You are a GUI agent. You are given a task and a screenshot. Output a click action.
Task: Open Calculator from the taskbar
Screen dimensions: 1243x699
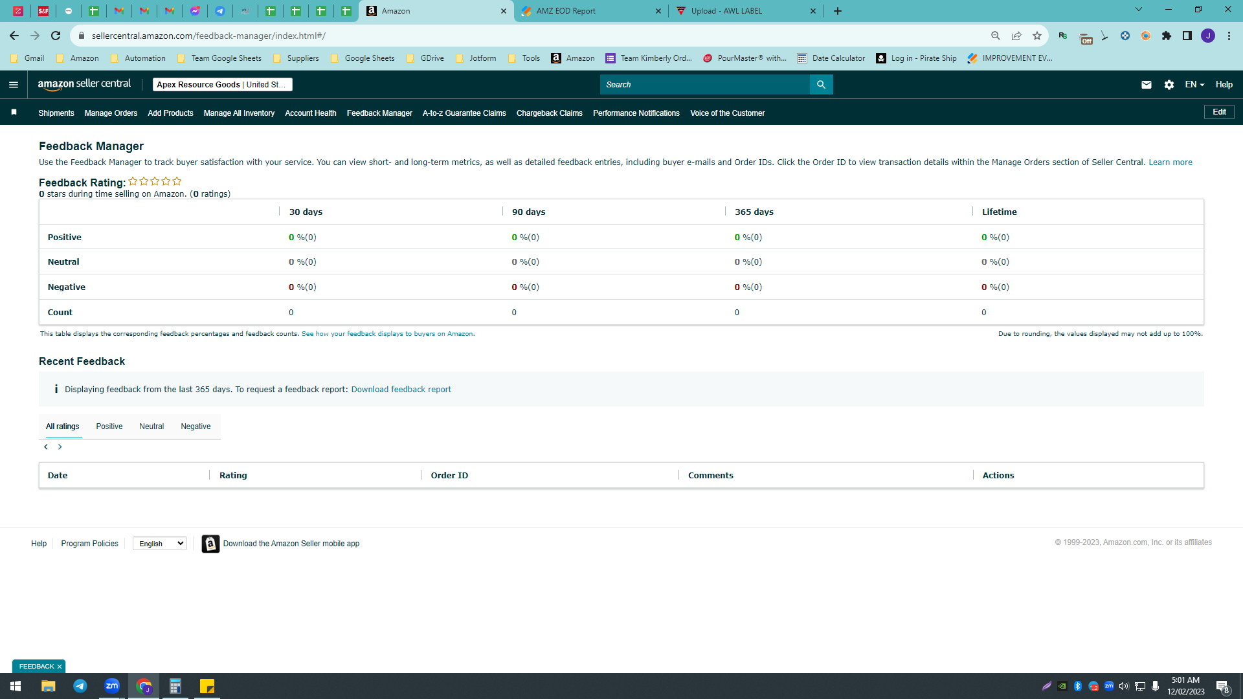175,686
